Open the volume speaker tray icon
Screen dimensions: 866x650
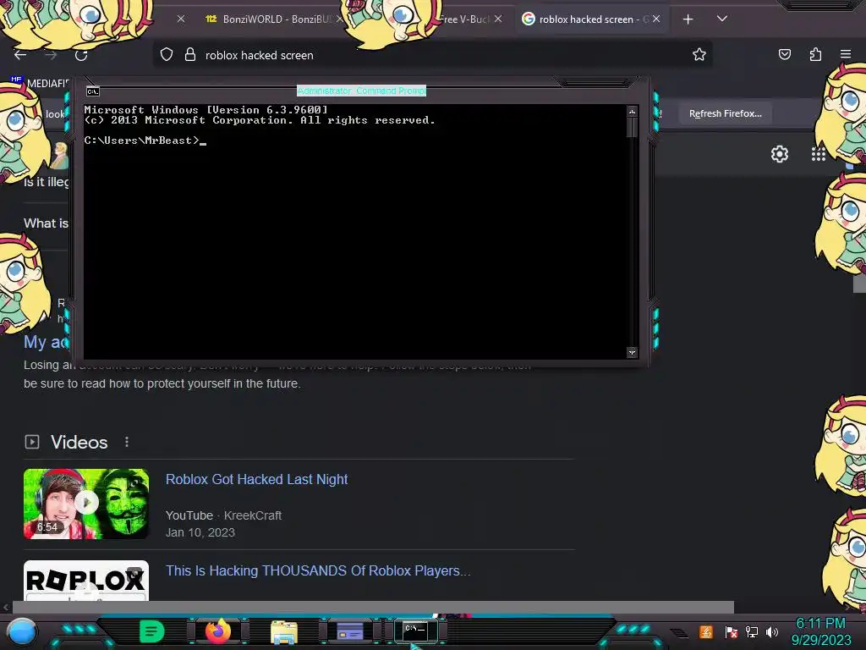(x=772, y=631)
